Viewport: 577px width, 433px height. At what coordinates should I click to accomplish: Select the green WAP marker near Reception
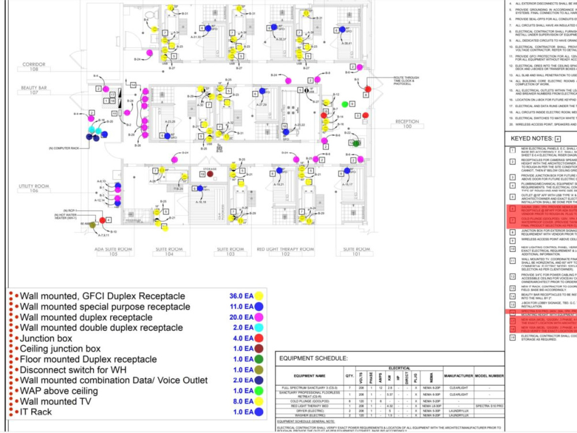(345, 104)
